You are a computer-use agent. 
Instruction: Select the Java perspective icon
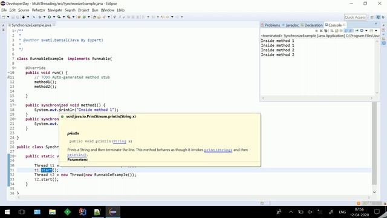[x=379, y=17]
